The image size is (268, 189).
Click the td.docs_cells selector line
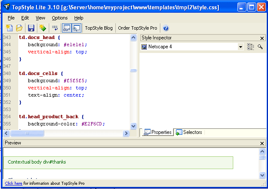pyautogui.click(x=41, y=73)
